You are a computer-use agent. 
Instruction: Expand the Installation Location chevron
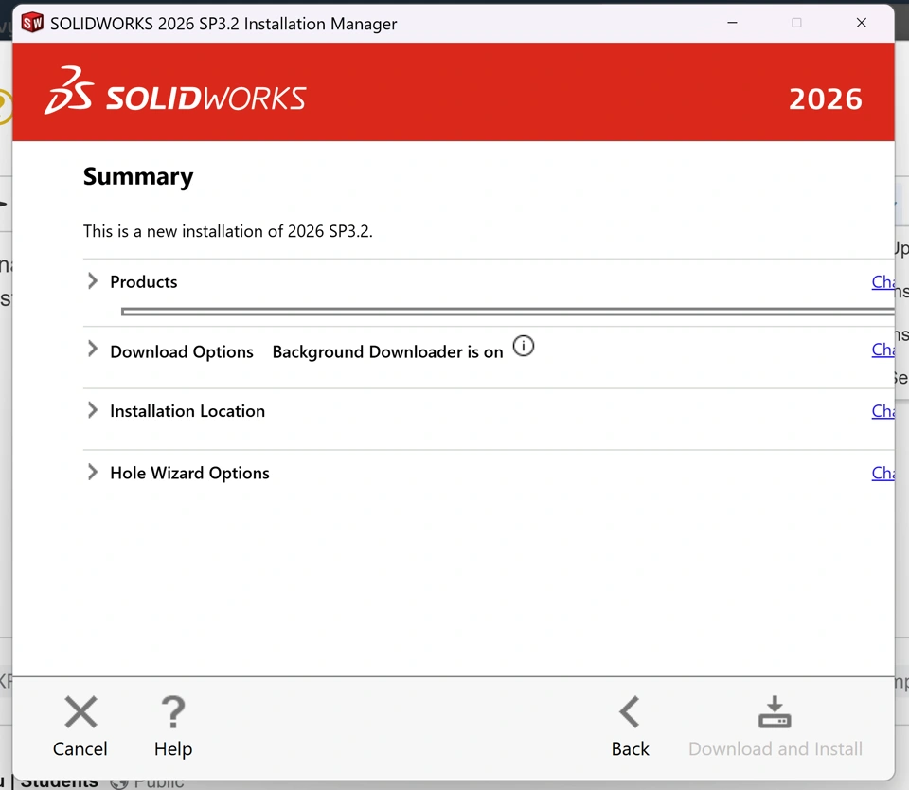92,410
